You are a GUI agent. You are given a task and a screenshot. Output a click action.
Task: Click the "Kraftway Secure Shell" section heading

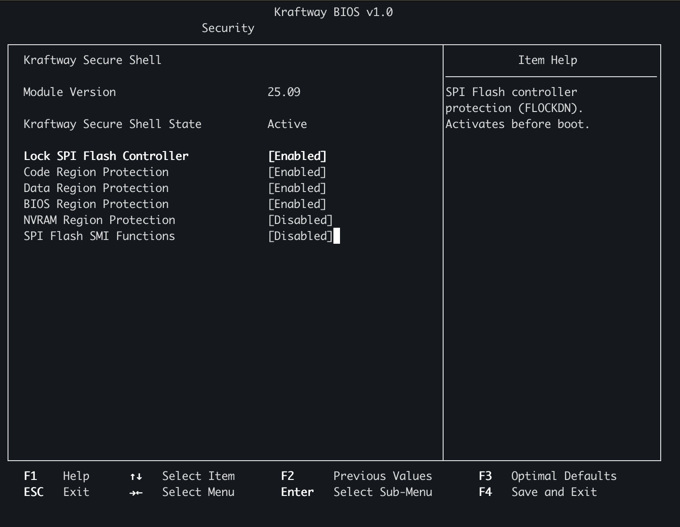[93, 60]
